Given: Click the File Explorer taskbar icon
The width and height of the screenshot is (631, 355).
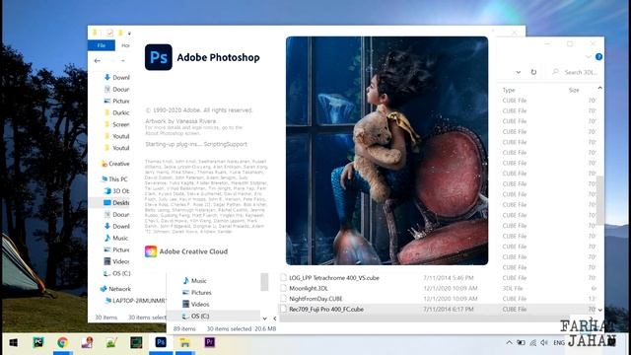Looking at the screenshot, I should tap(184, 342).
